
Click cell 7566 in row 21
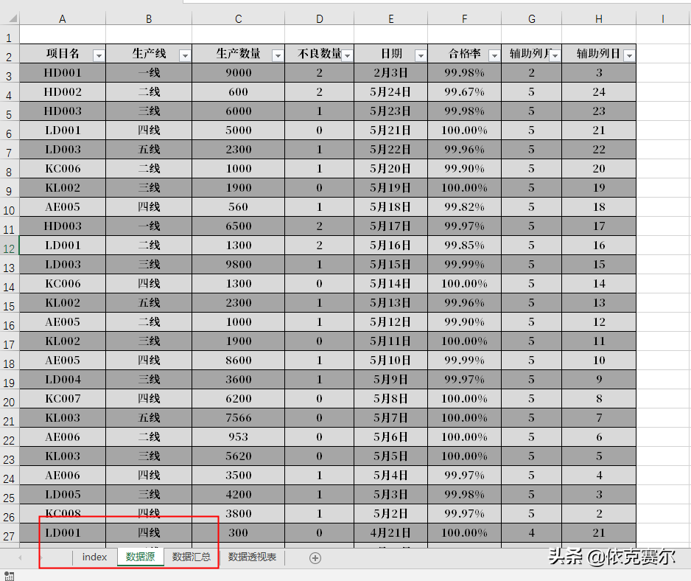point(239,418)
